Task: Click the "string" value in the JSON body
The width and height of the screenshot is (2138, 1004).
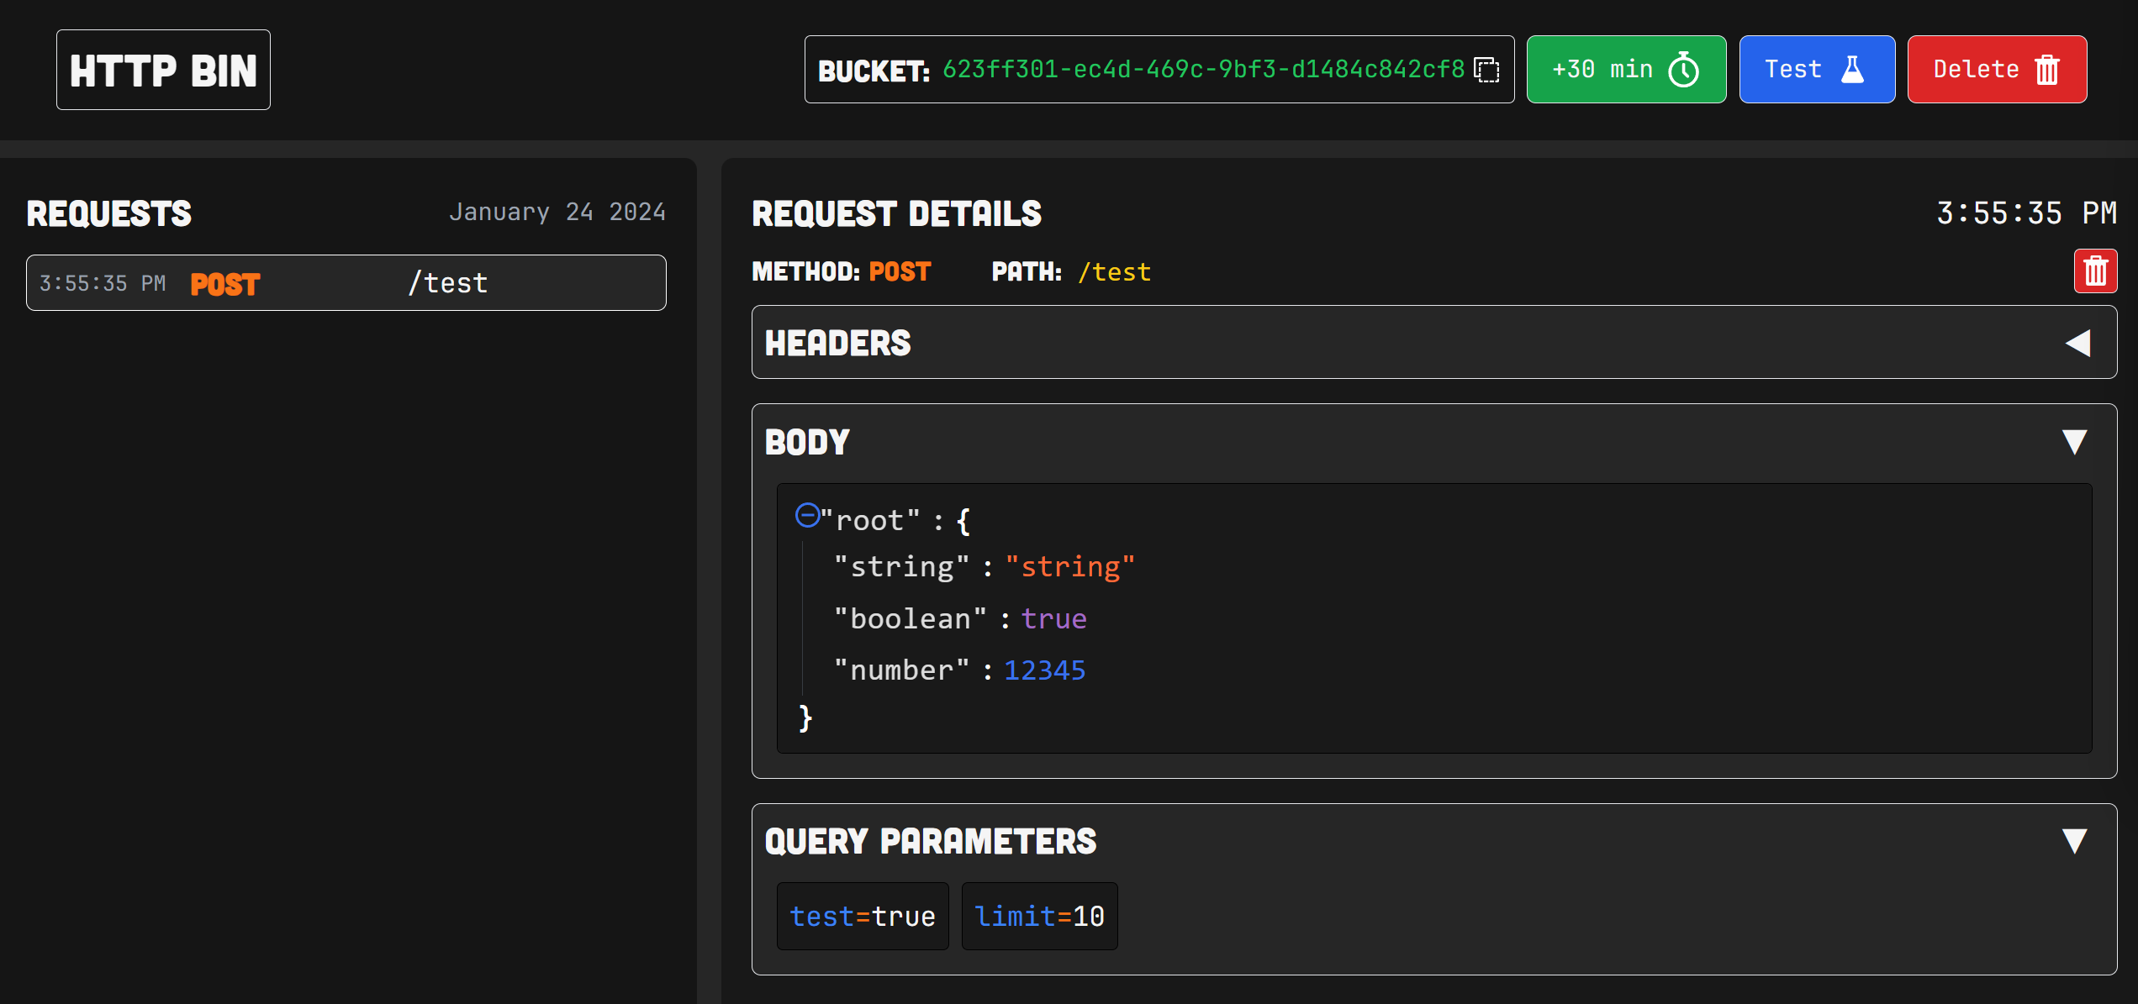Action: tap(1070, 567)
